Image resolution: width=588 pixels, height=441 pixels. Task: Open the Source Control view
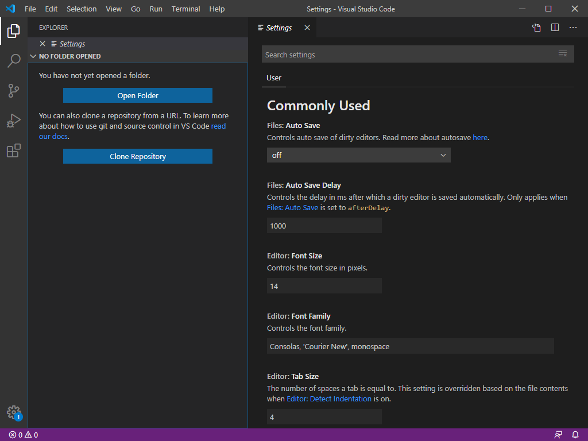coord(14,91)
